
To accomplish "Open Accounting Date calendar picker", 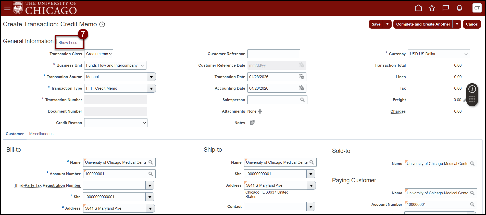I will 302,88.
